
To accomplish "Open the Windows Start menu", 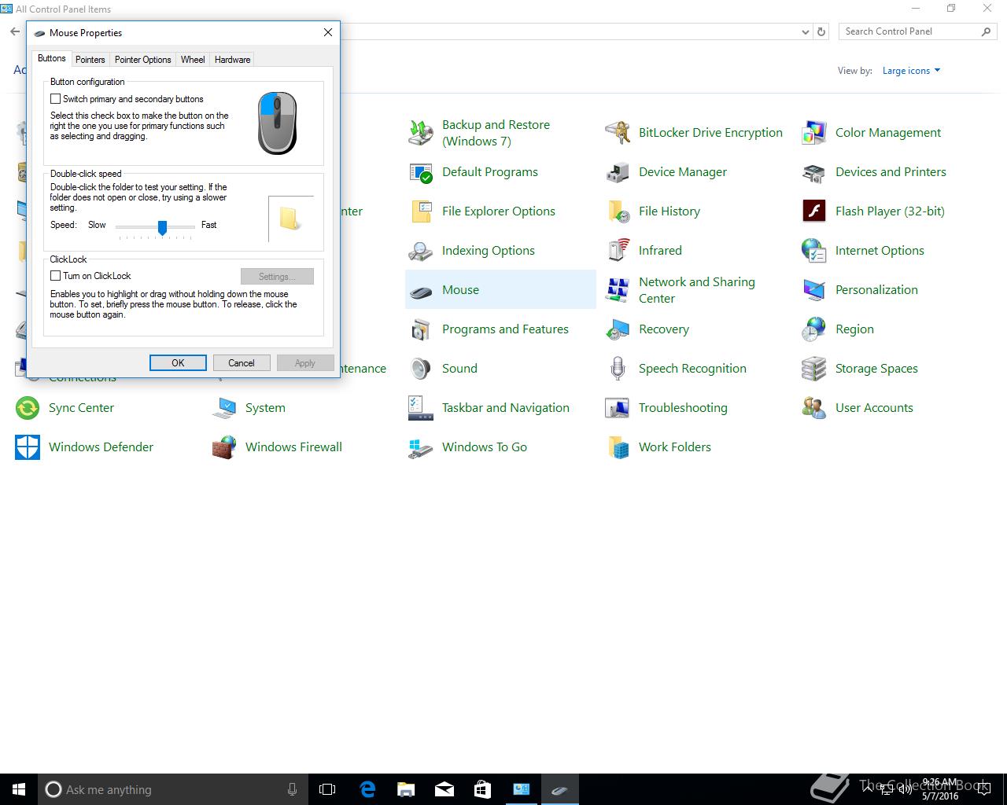I will coord(19,789).
